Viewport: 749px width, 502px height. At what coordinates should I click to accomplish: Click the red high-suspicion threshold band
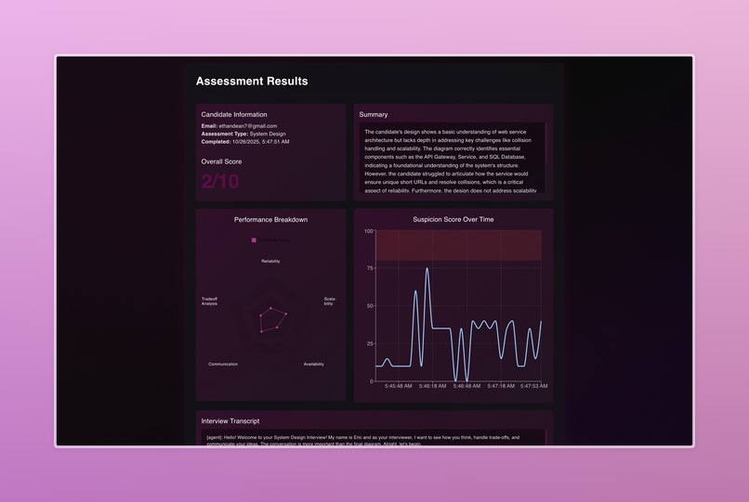point(458,245)
